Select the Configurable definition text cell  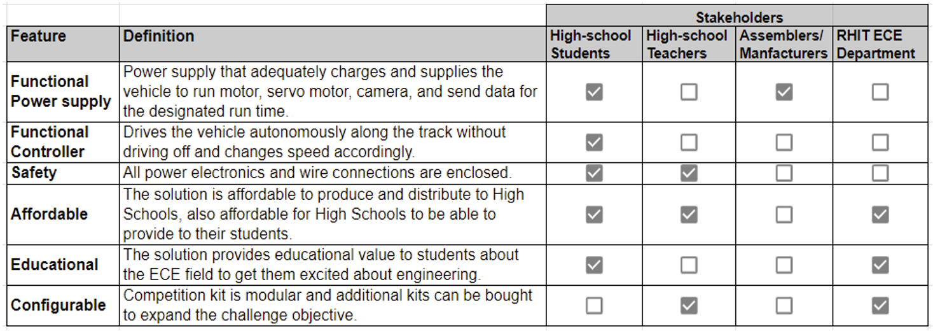331,306
